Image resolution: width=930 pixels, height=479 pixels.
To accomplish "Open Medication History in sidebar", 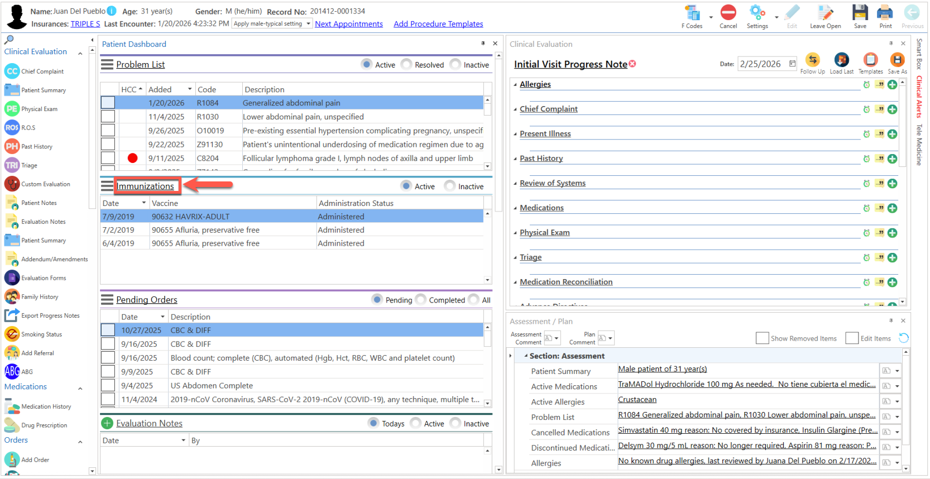I will tap(38, 406).
